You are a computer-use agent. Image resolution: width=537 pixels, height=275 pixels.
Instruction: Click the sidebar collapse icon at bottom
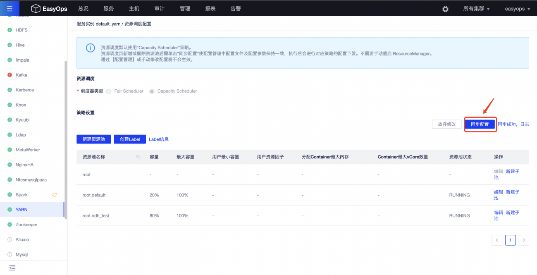(x=12, y=268)
